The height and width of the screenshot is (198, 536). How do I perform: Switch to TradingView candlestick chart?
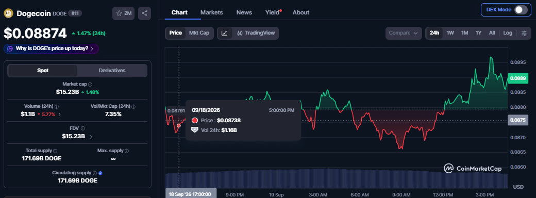256,33
